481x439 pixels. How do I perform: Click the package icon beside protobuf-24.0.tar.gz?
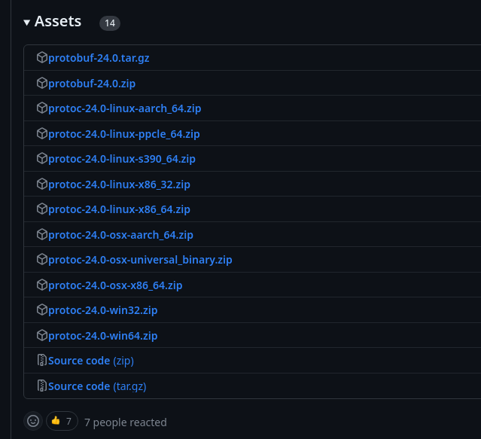coord(42,57)
